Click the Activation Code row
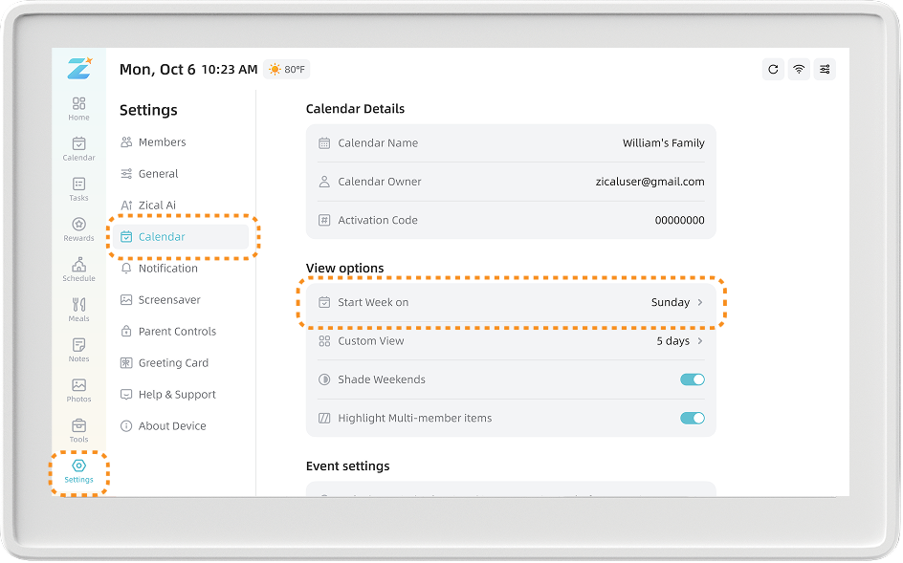This screenshot has height=563, width=903. coord(511,221)
